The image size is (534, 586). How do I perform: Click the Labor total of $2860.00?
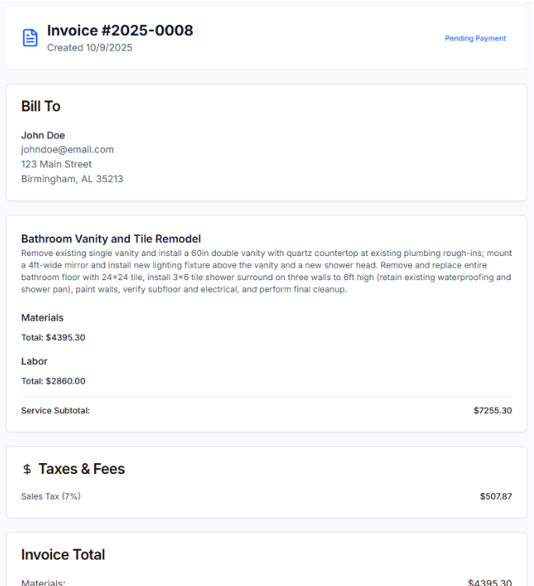tap(53, 381)
